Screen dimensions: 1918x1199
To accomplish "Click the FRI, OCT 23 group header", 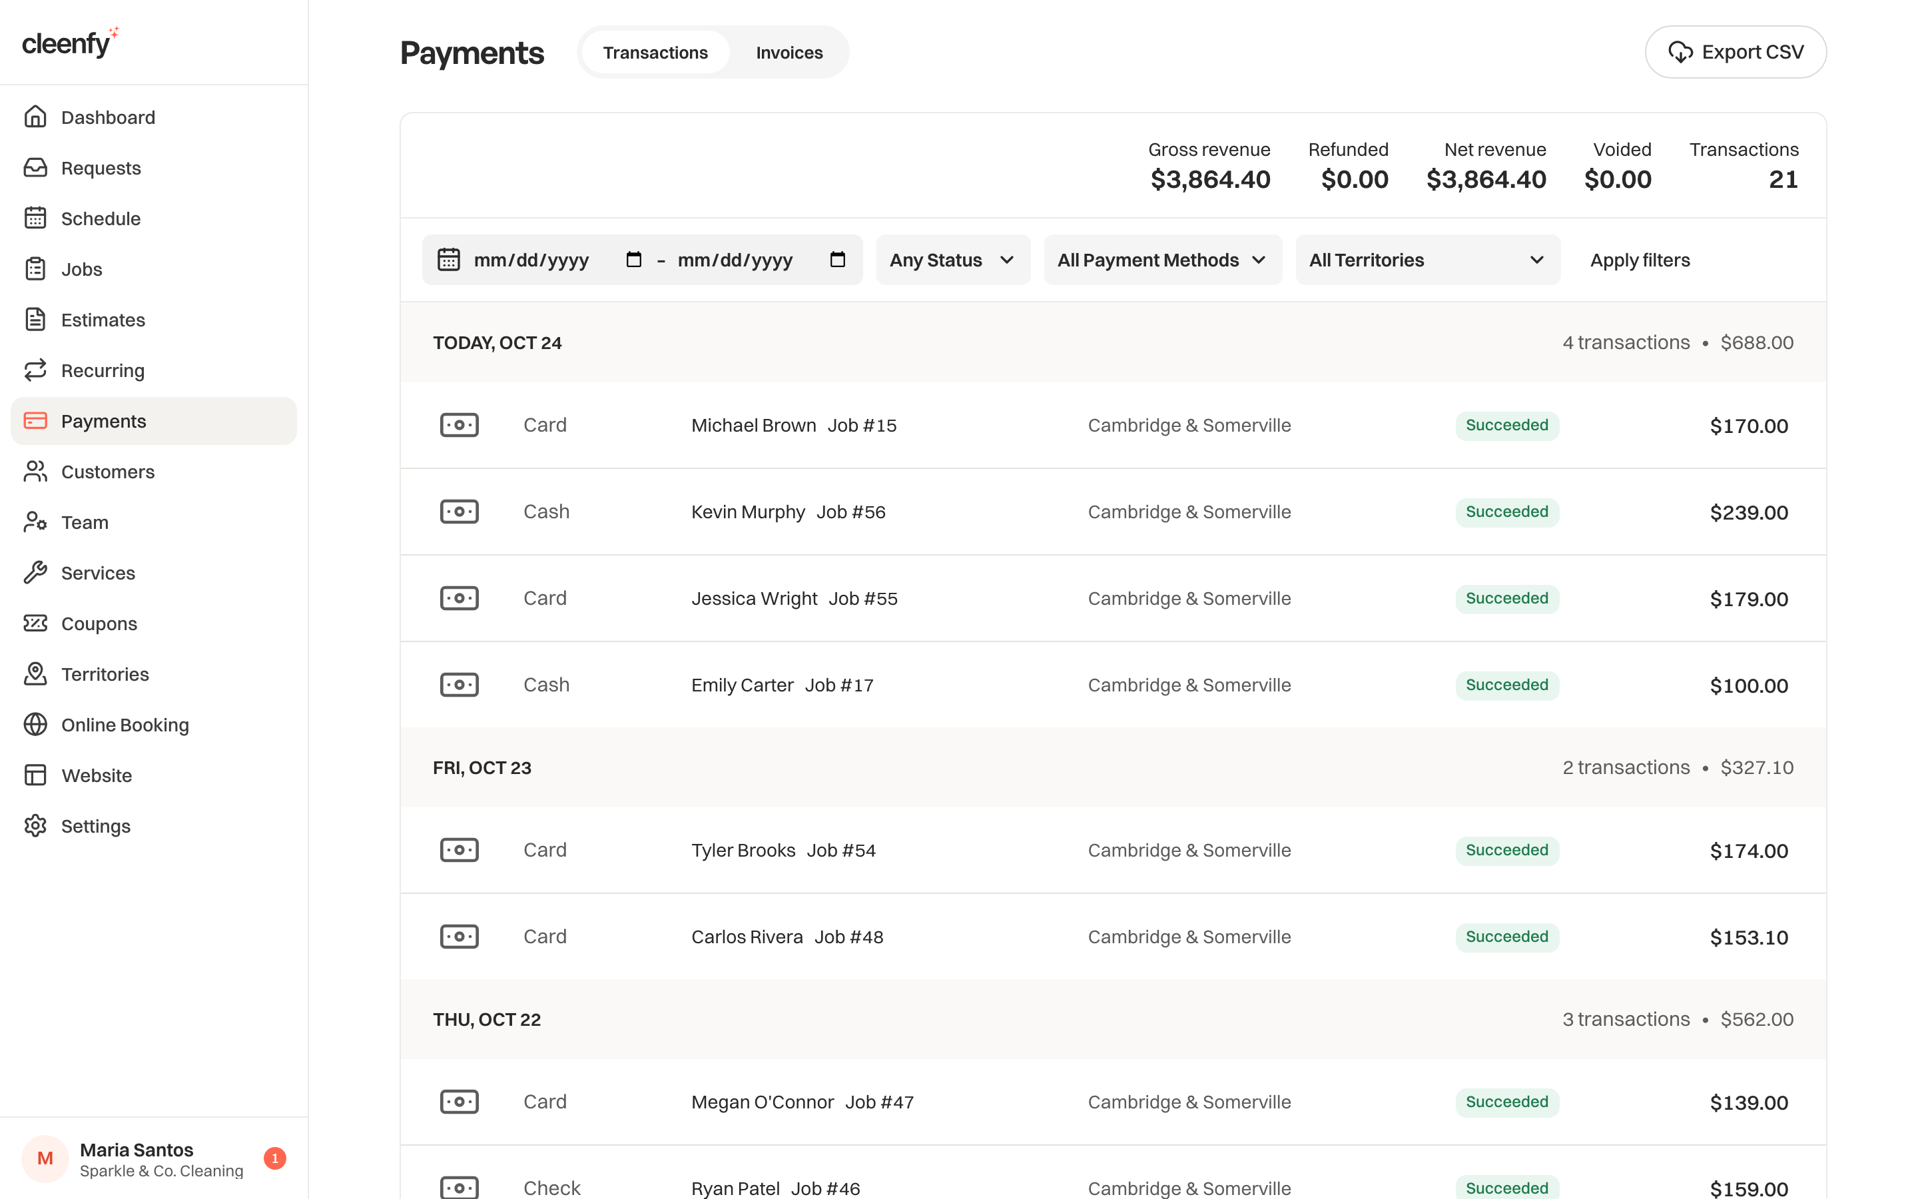I will [1113, 767].
